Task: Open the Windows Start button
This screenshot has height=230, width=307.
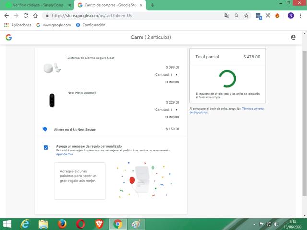Action: pyautogui.click(x=7, y=224)
